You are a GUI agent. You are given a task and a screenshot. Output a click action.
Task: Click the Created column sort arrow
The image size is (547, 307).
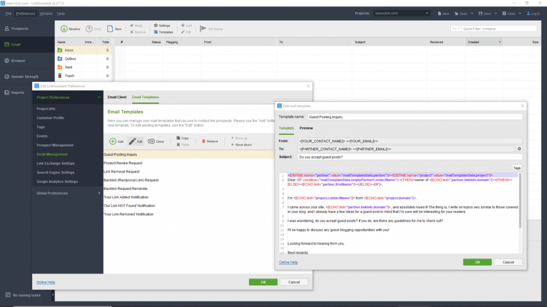[499, 42]
